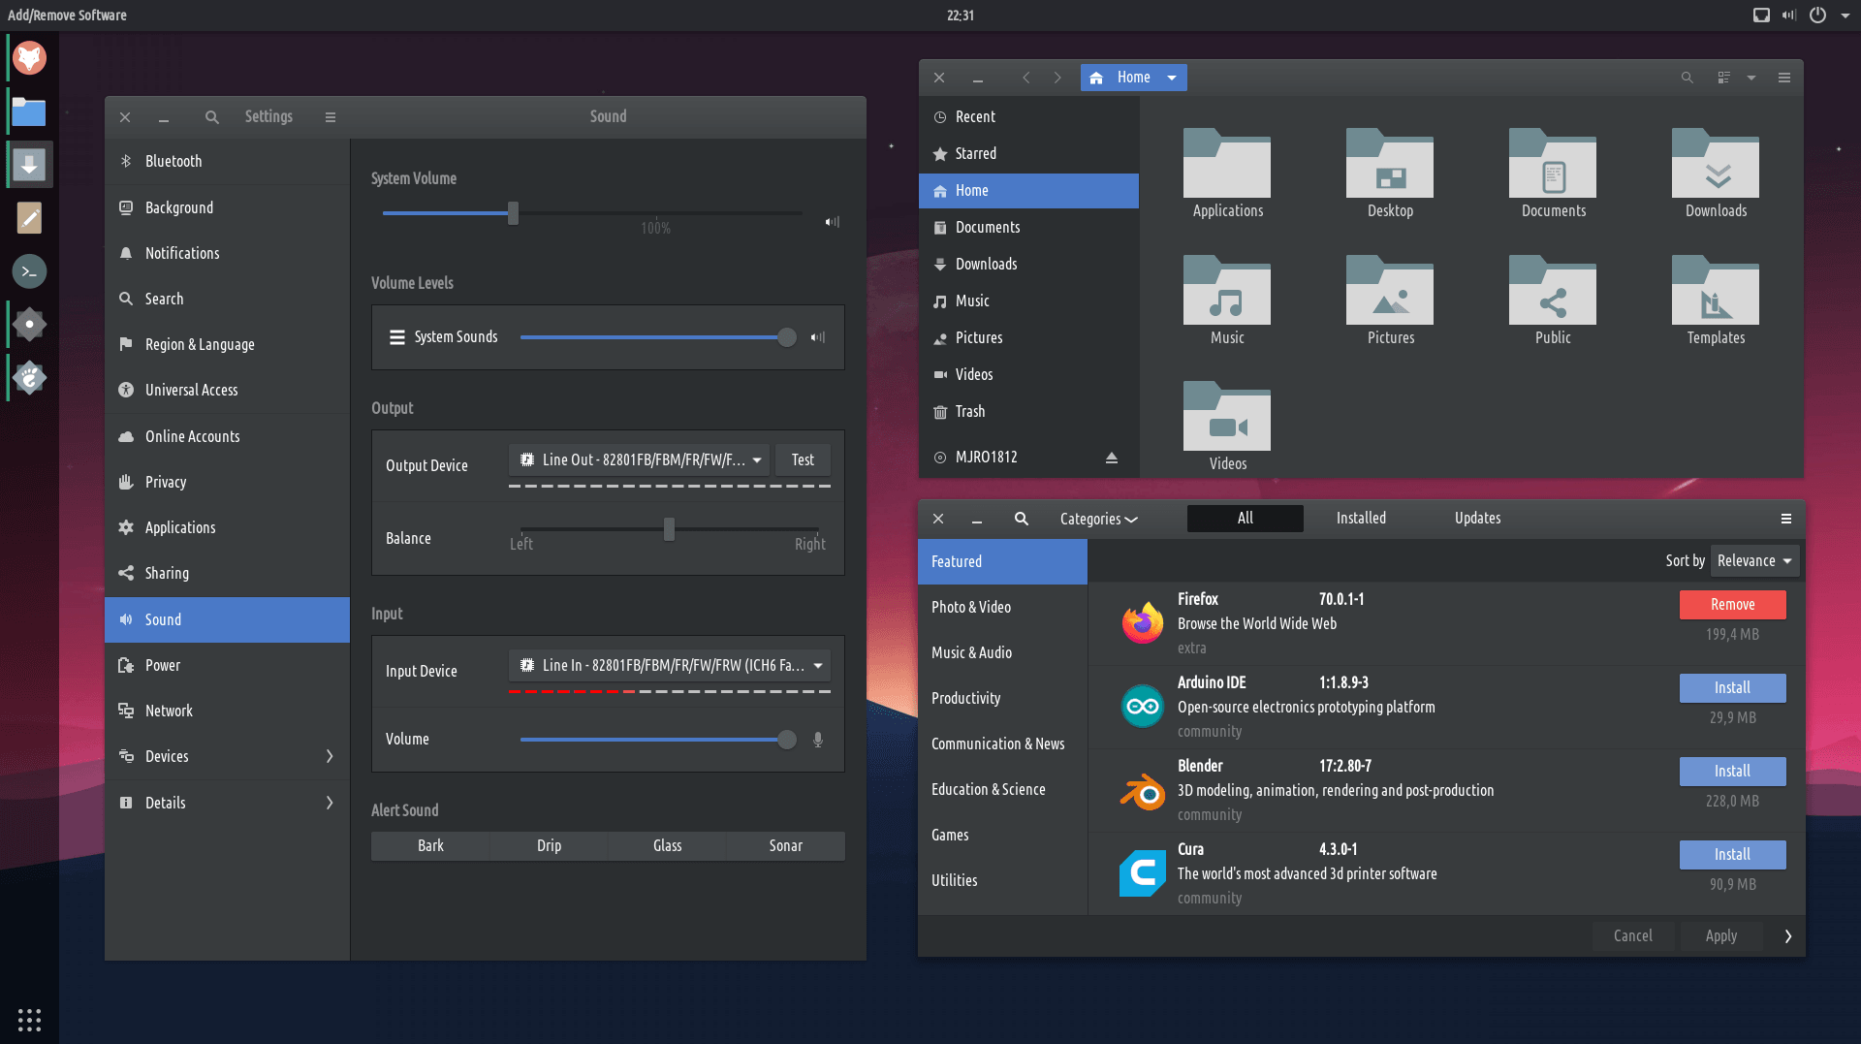This screenshot has width=1861, height=1044.
Task: Show applications grid in dock
Action: (x=29, y=1020)
